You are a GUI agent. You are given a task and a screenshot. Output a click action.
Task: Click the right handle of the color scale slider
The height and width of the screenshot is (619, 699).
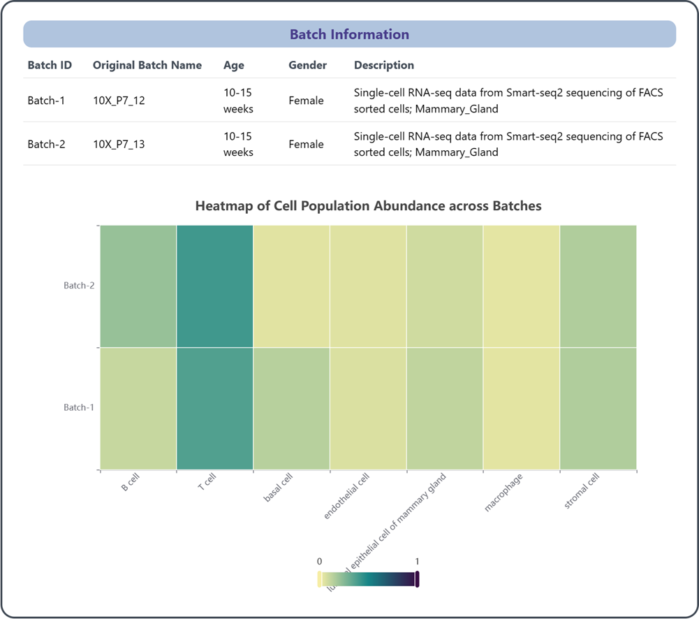click(417, 579)
